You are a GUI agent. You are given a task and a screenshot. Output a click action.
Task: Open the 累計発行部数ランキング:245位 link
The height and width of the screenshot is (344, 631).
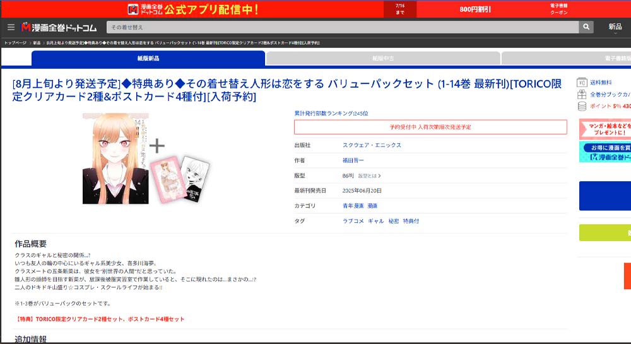331,114
